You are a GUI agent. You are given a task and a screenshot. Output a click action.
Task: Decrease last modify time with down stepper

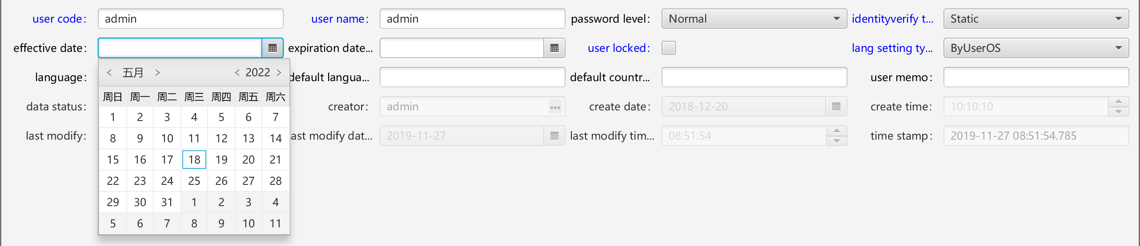point(837,141)
